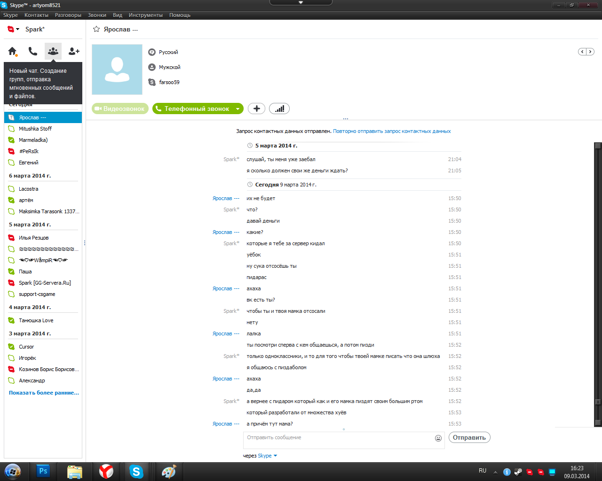Open the Skype menu

click(x=10, y=15)
